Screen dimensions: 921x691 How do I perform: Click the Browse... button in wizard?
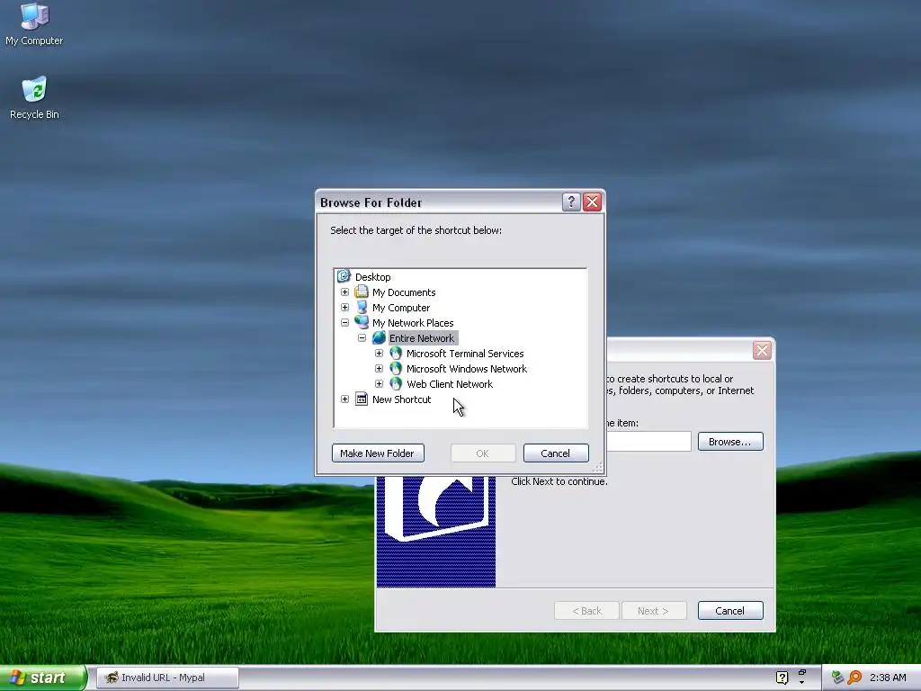[x=730, y=441]
